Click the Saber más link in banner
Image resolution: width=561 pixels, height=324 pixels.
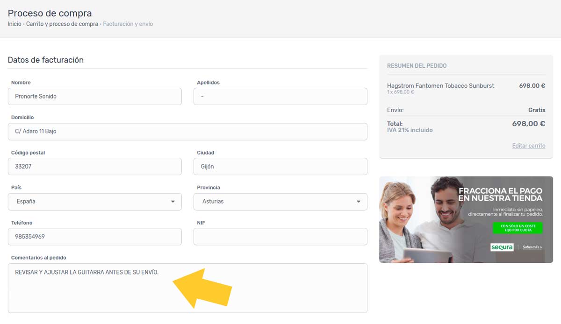click(532, 247)
